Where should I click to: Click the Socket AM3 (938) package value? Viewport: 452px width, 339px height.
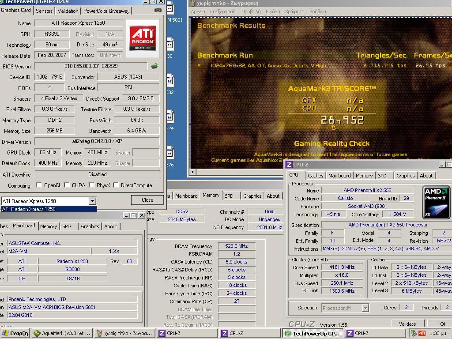367,206
